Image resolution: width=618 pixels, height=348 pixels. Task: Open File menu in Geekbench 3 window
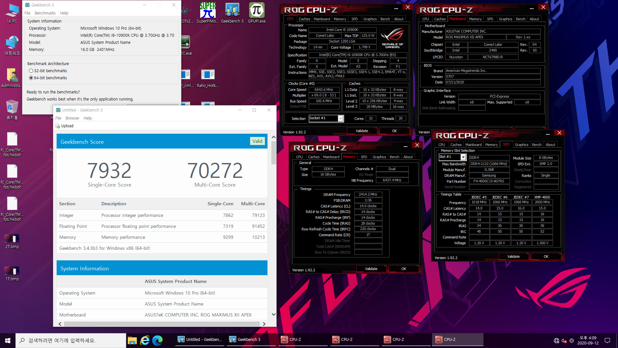pos(27,13)
